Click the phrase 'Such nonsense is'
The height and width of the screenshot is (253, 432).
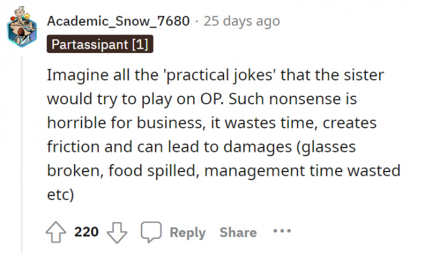(293, 99)
